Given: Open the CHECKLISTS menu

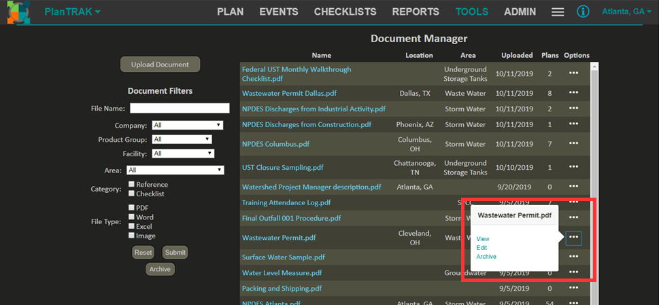Looking at the screenshot, I should (345, 12).
